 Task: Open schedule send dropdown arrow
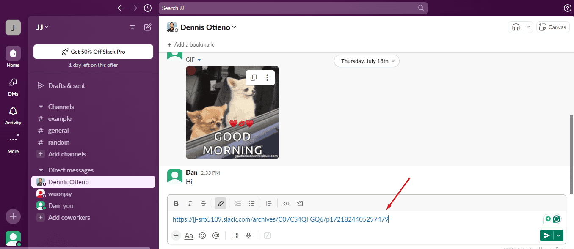[559, 235]
